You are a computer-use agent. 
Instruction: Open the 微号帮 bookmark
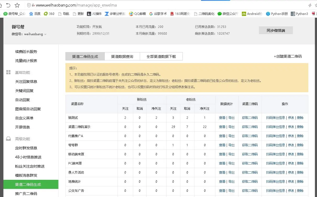pyautogui.click(x=14, y=14)
